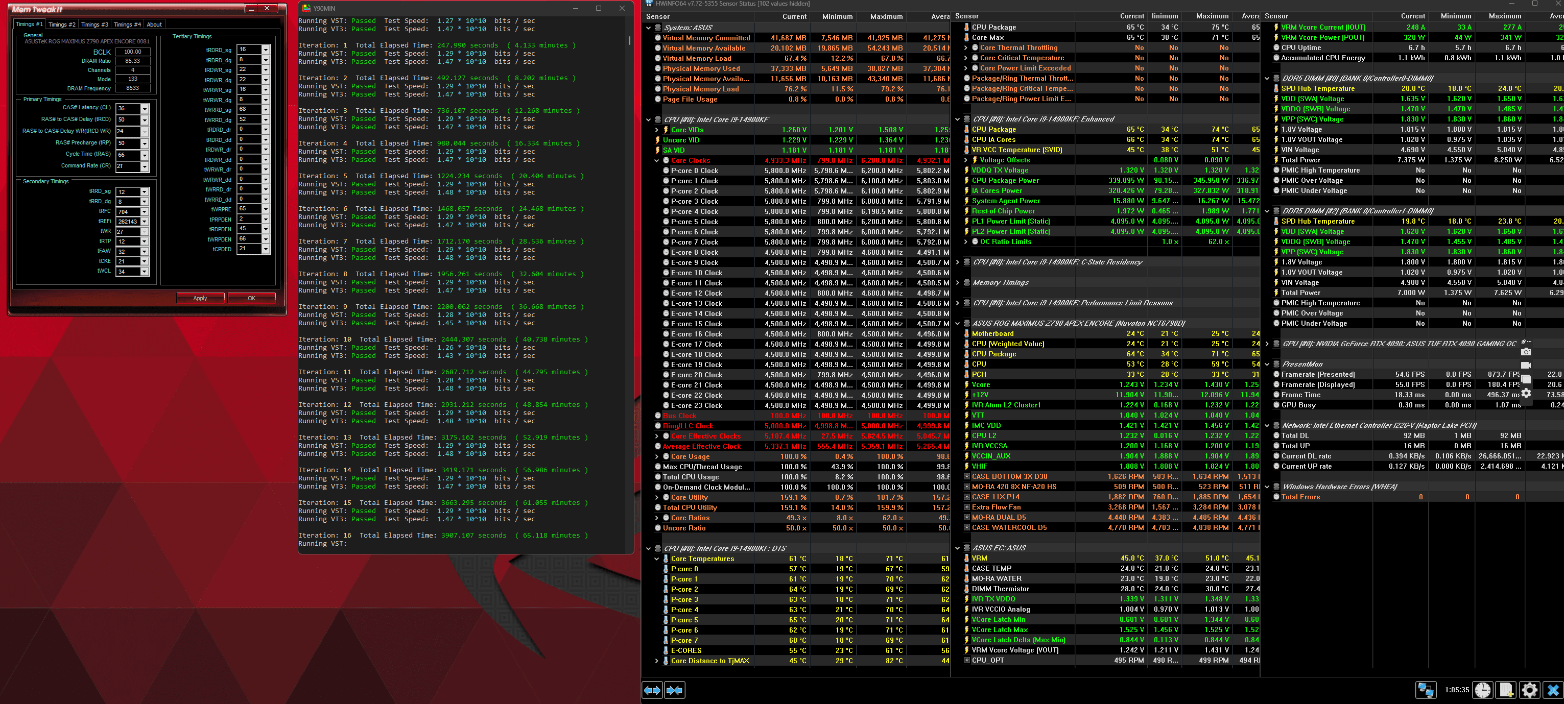Open the tRCD dropdown showing 50
The image size is (1564, 704).
145,120
